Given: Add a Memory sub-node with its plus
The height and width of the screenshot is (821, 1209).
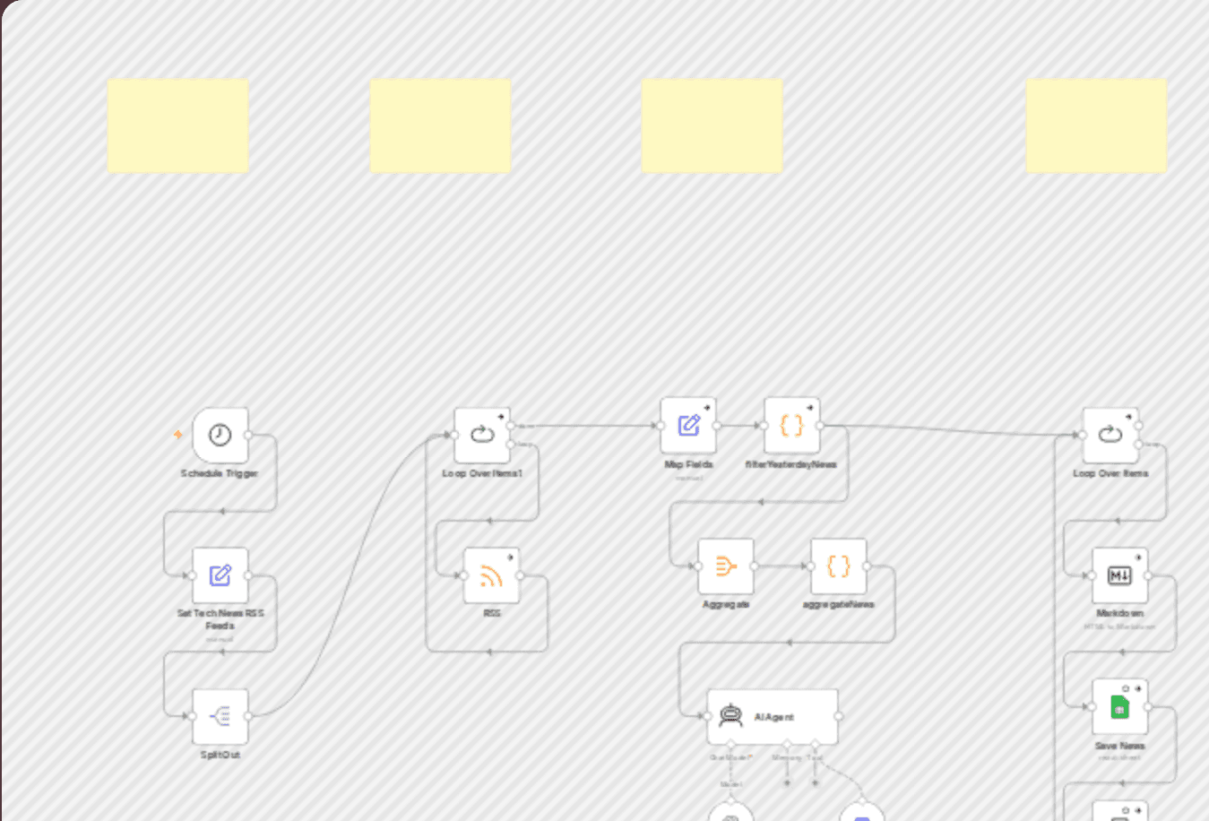Looking at the screenshot, I should (787, 782).
